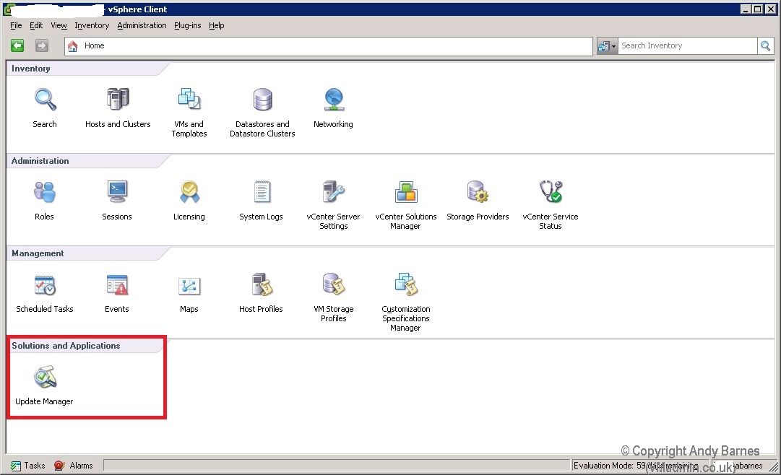Click the Home navigation address bar

[329, 45]
